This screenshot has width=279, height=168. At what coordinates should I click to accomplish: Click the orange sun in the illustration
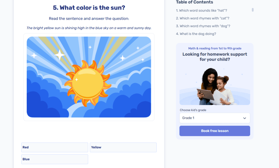click(x=87, y=83)
